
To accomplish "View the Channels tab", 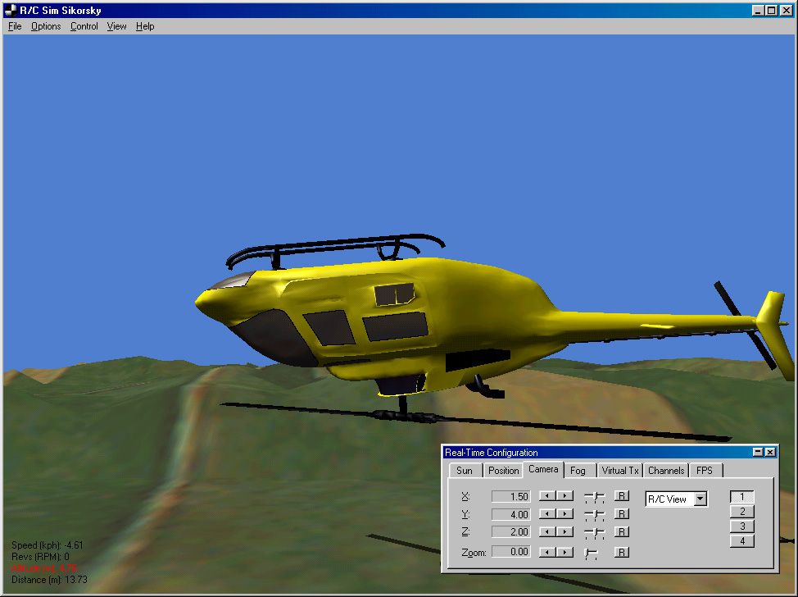I will tap(666, 471).
